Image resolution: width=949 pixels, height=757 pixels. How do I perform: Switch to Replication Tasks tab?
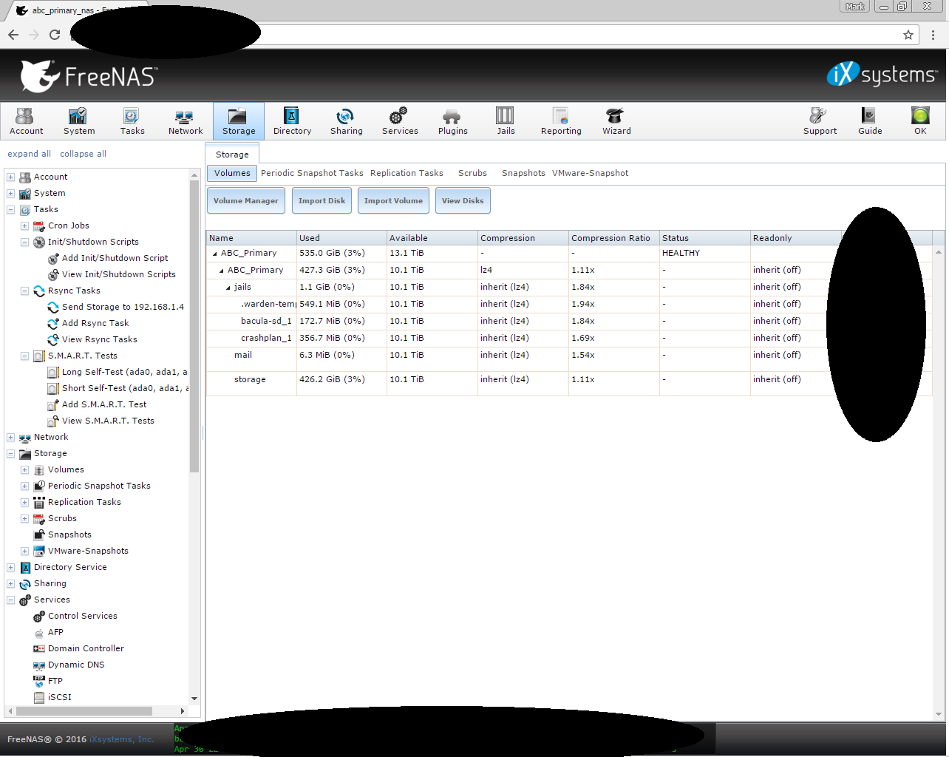[x=407, y=173]
